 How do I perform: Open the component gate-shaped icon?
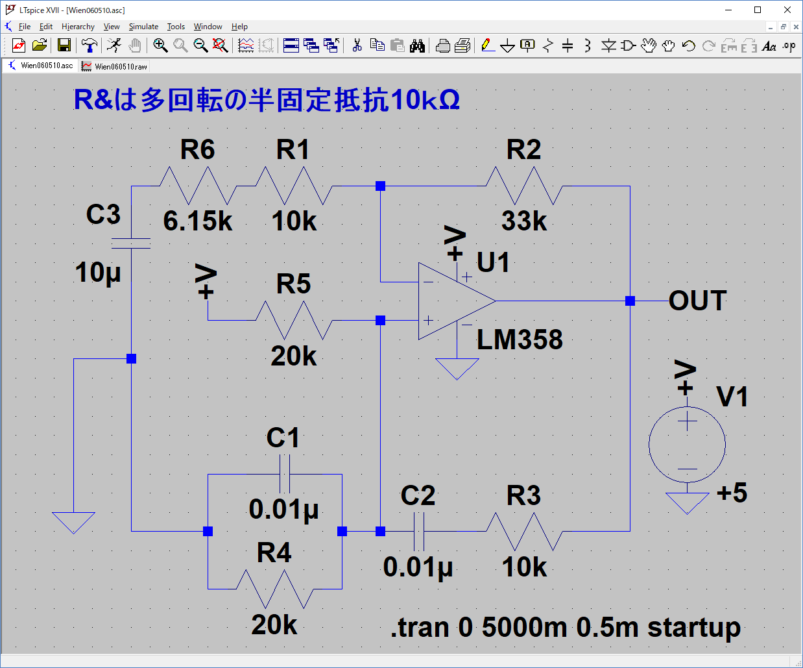(628, 45)
